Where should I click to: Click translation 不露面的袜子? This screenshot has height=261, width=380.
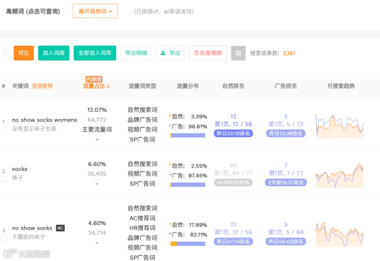click(x=29, y=237)
